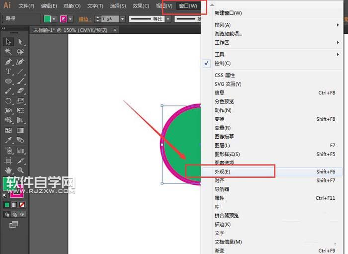Image resolution: width=348 pixels, height=254 pixels.
Task: Apply Gradient mode button
Action: coord(14,204)
